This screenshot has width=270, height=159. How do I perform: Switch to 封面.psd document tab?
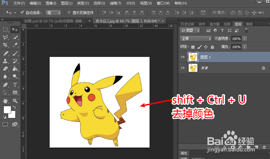click(55, 21)
